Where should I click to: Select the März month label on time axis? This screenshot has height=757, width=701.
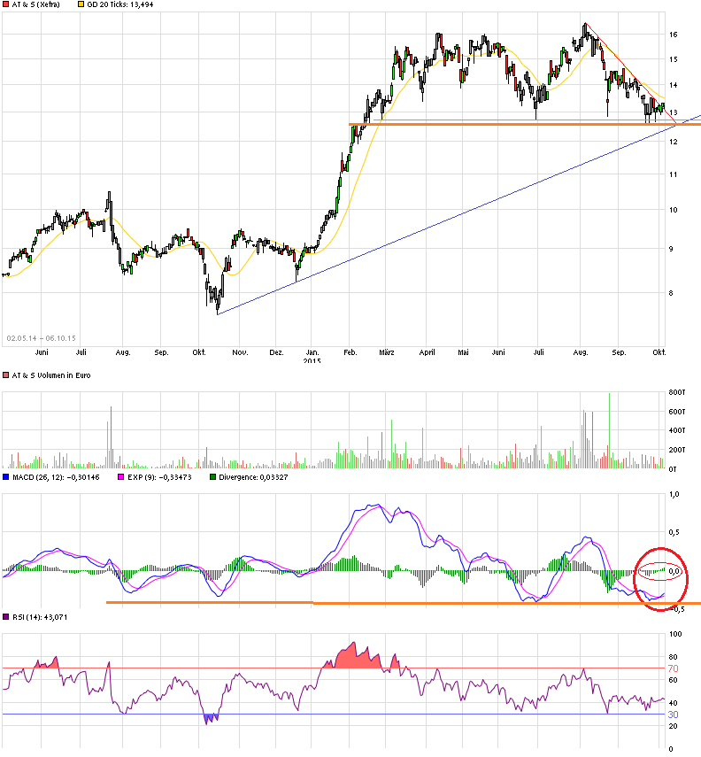[388, 353]
